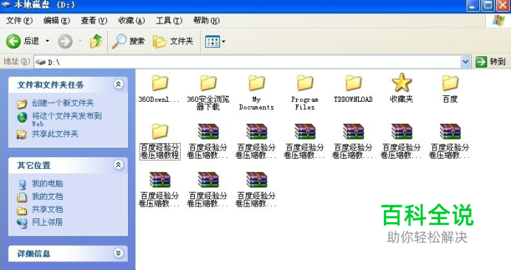Screen dimensions: 511x270
Task: Select the 360Downl... folder
Action: pos(160,89)
